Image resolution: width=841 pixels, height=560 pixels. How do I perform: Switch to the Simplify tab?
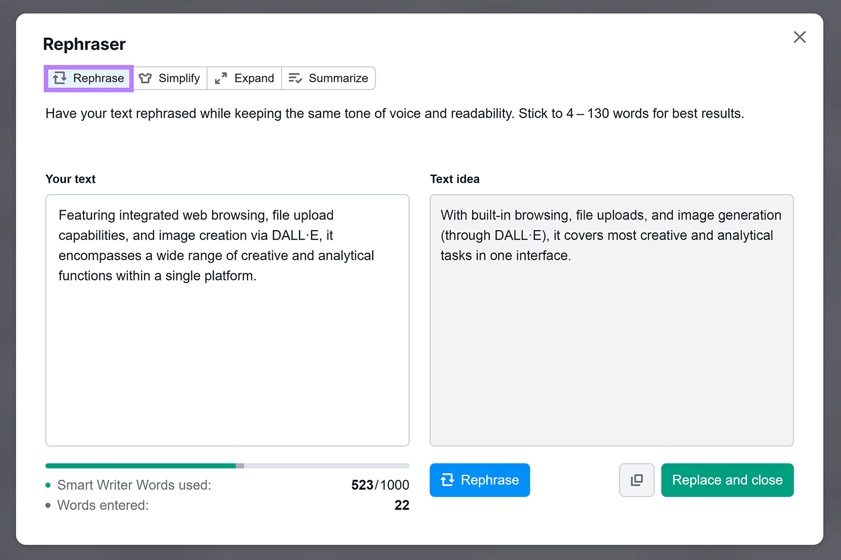170,78
